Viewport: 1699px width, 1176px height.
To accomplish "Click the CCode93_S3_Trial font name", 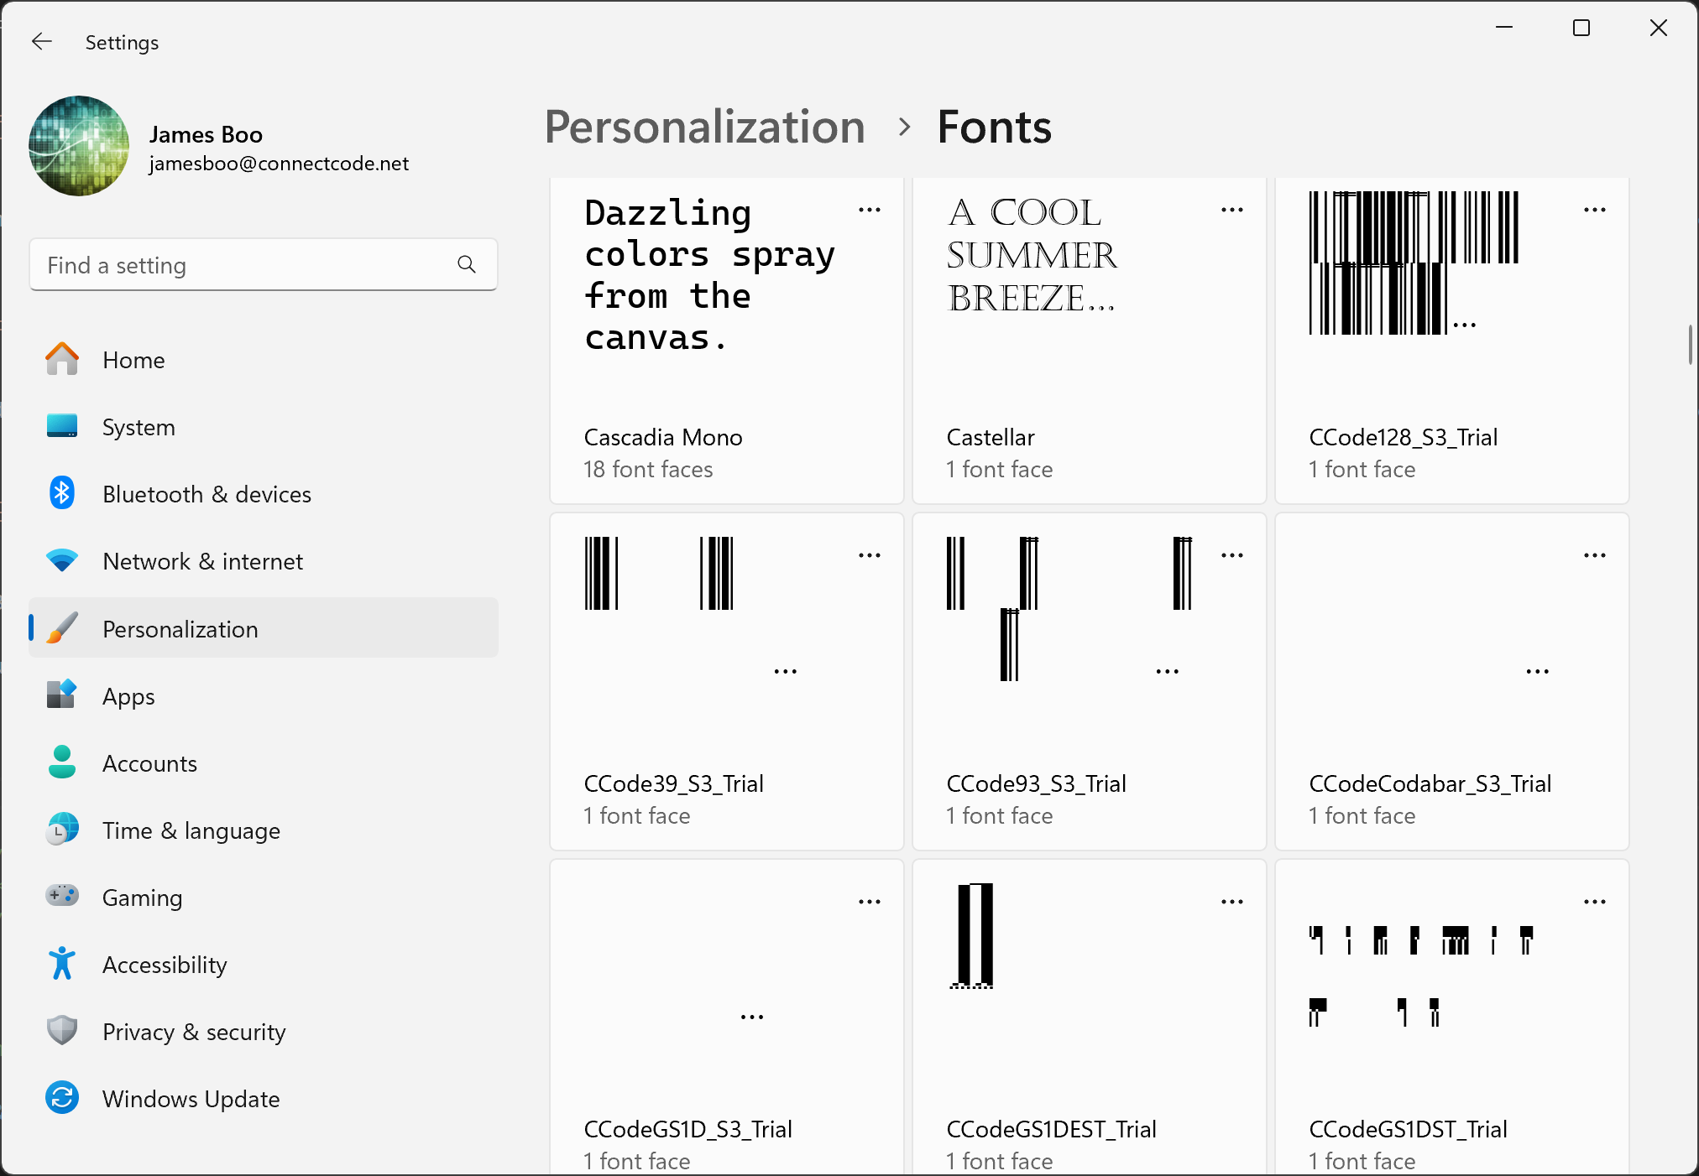I will point(1036,783).
